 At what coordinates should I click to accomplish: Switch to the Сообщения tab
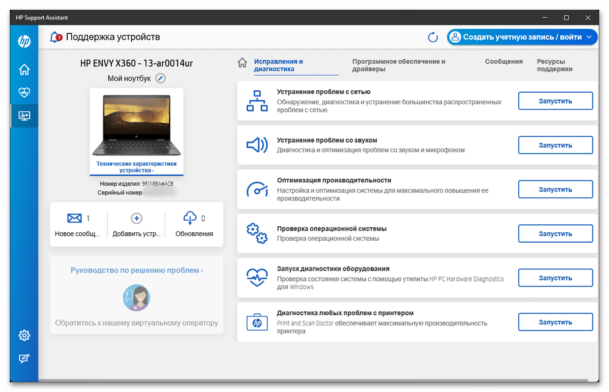pos(504,62)
